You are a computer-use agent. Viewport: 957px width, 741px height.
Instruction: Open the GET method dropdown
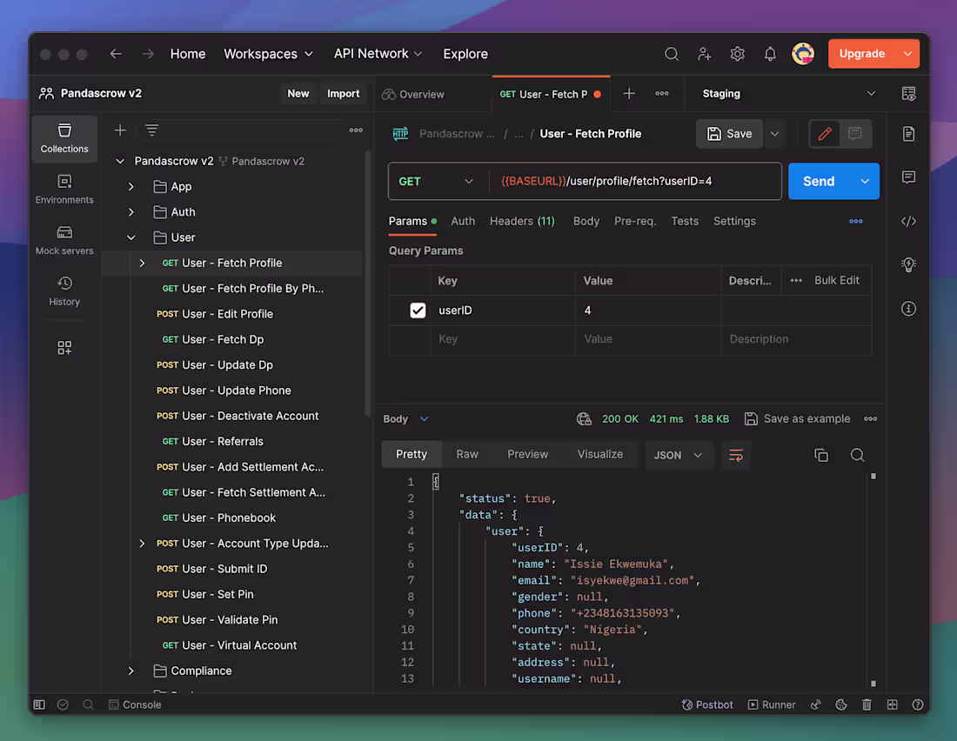coord(437,181)
